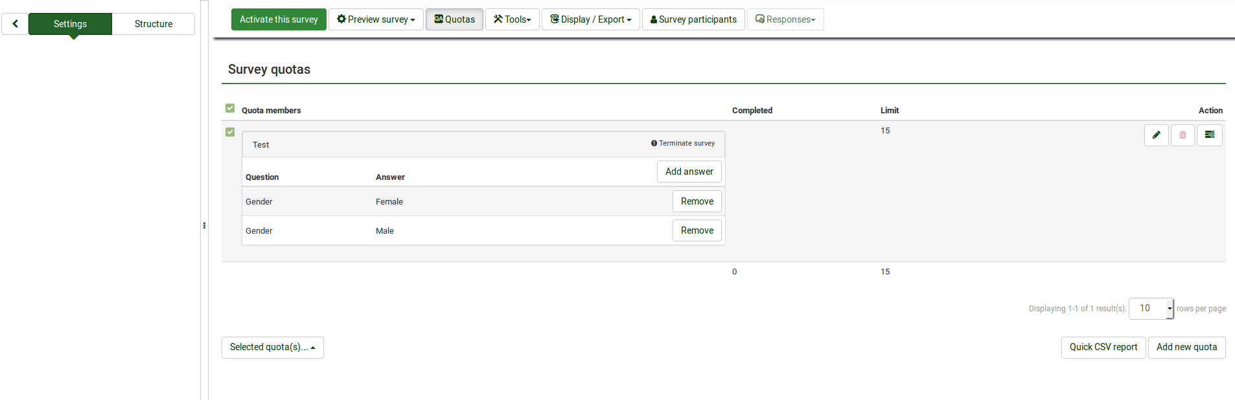The width and height of the screenshot is (1235, 400).
Task: Switch to the Structure tab
Action: [154, 24]
